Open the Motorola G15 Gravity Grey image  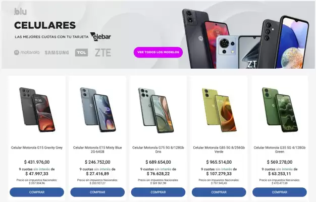pyautogui.click(x=37, y=110)
